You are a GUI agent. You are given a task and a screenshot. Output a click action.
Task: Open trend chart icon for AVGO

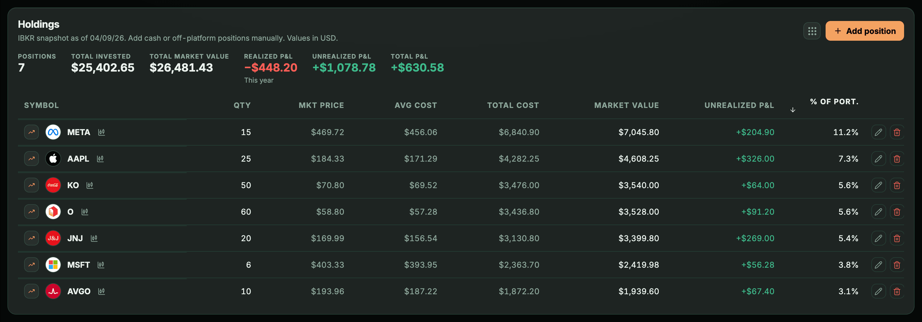tap(32, 291)
